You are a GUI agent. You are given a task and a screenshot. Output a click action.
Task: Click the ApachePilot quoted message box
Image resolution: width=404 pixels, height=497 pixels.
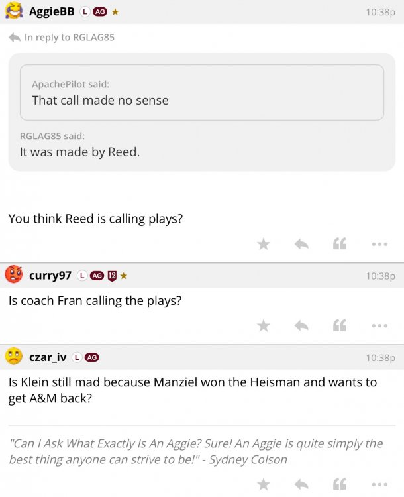[201, 92]
